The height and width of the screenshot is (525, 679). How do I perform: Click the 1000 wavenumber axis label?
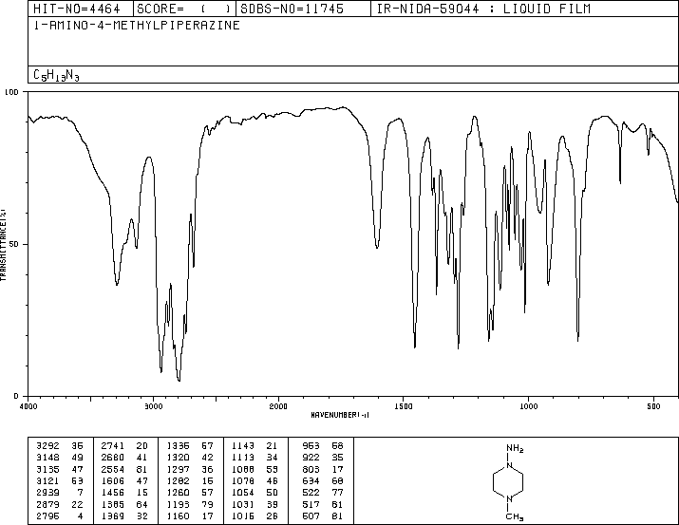[528, 406]
